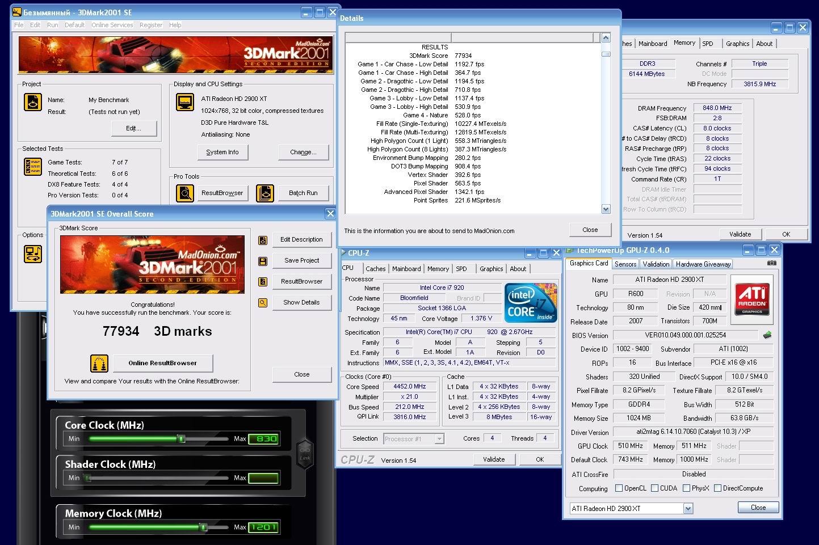819x545 pixels.
Task: Click Edit Description button
Action: pos(301,239)
